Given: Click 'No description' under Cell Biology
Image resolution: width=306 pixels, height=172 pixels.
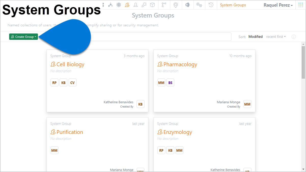Looking at the screenshot, I should [x=61, y=71].
